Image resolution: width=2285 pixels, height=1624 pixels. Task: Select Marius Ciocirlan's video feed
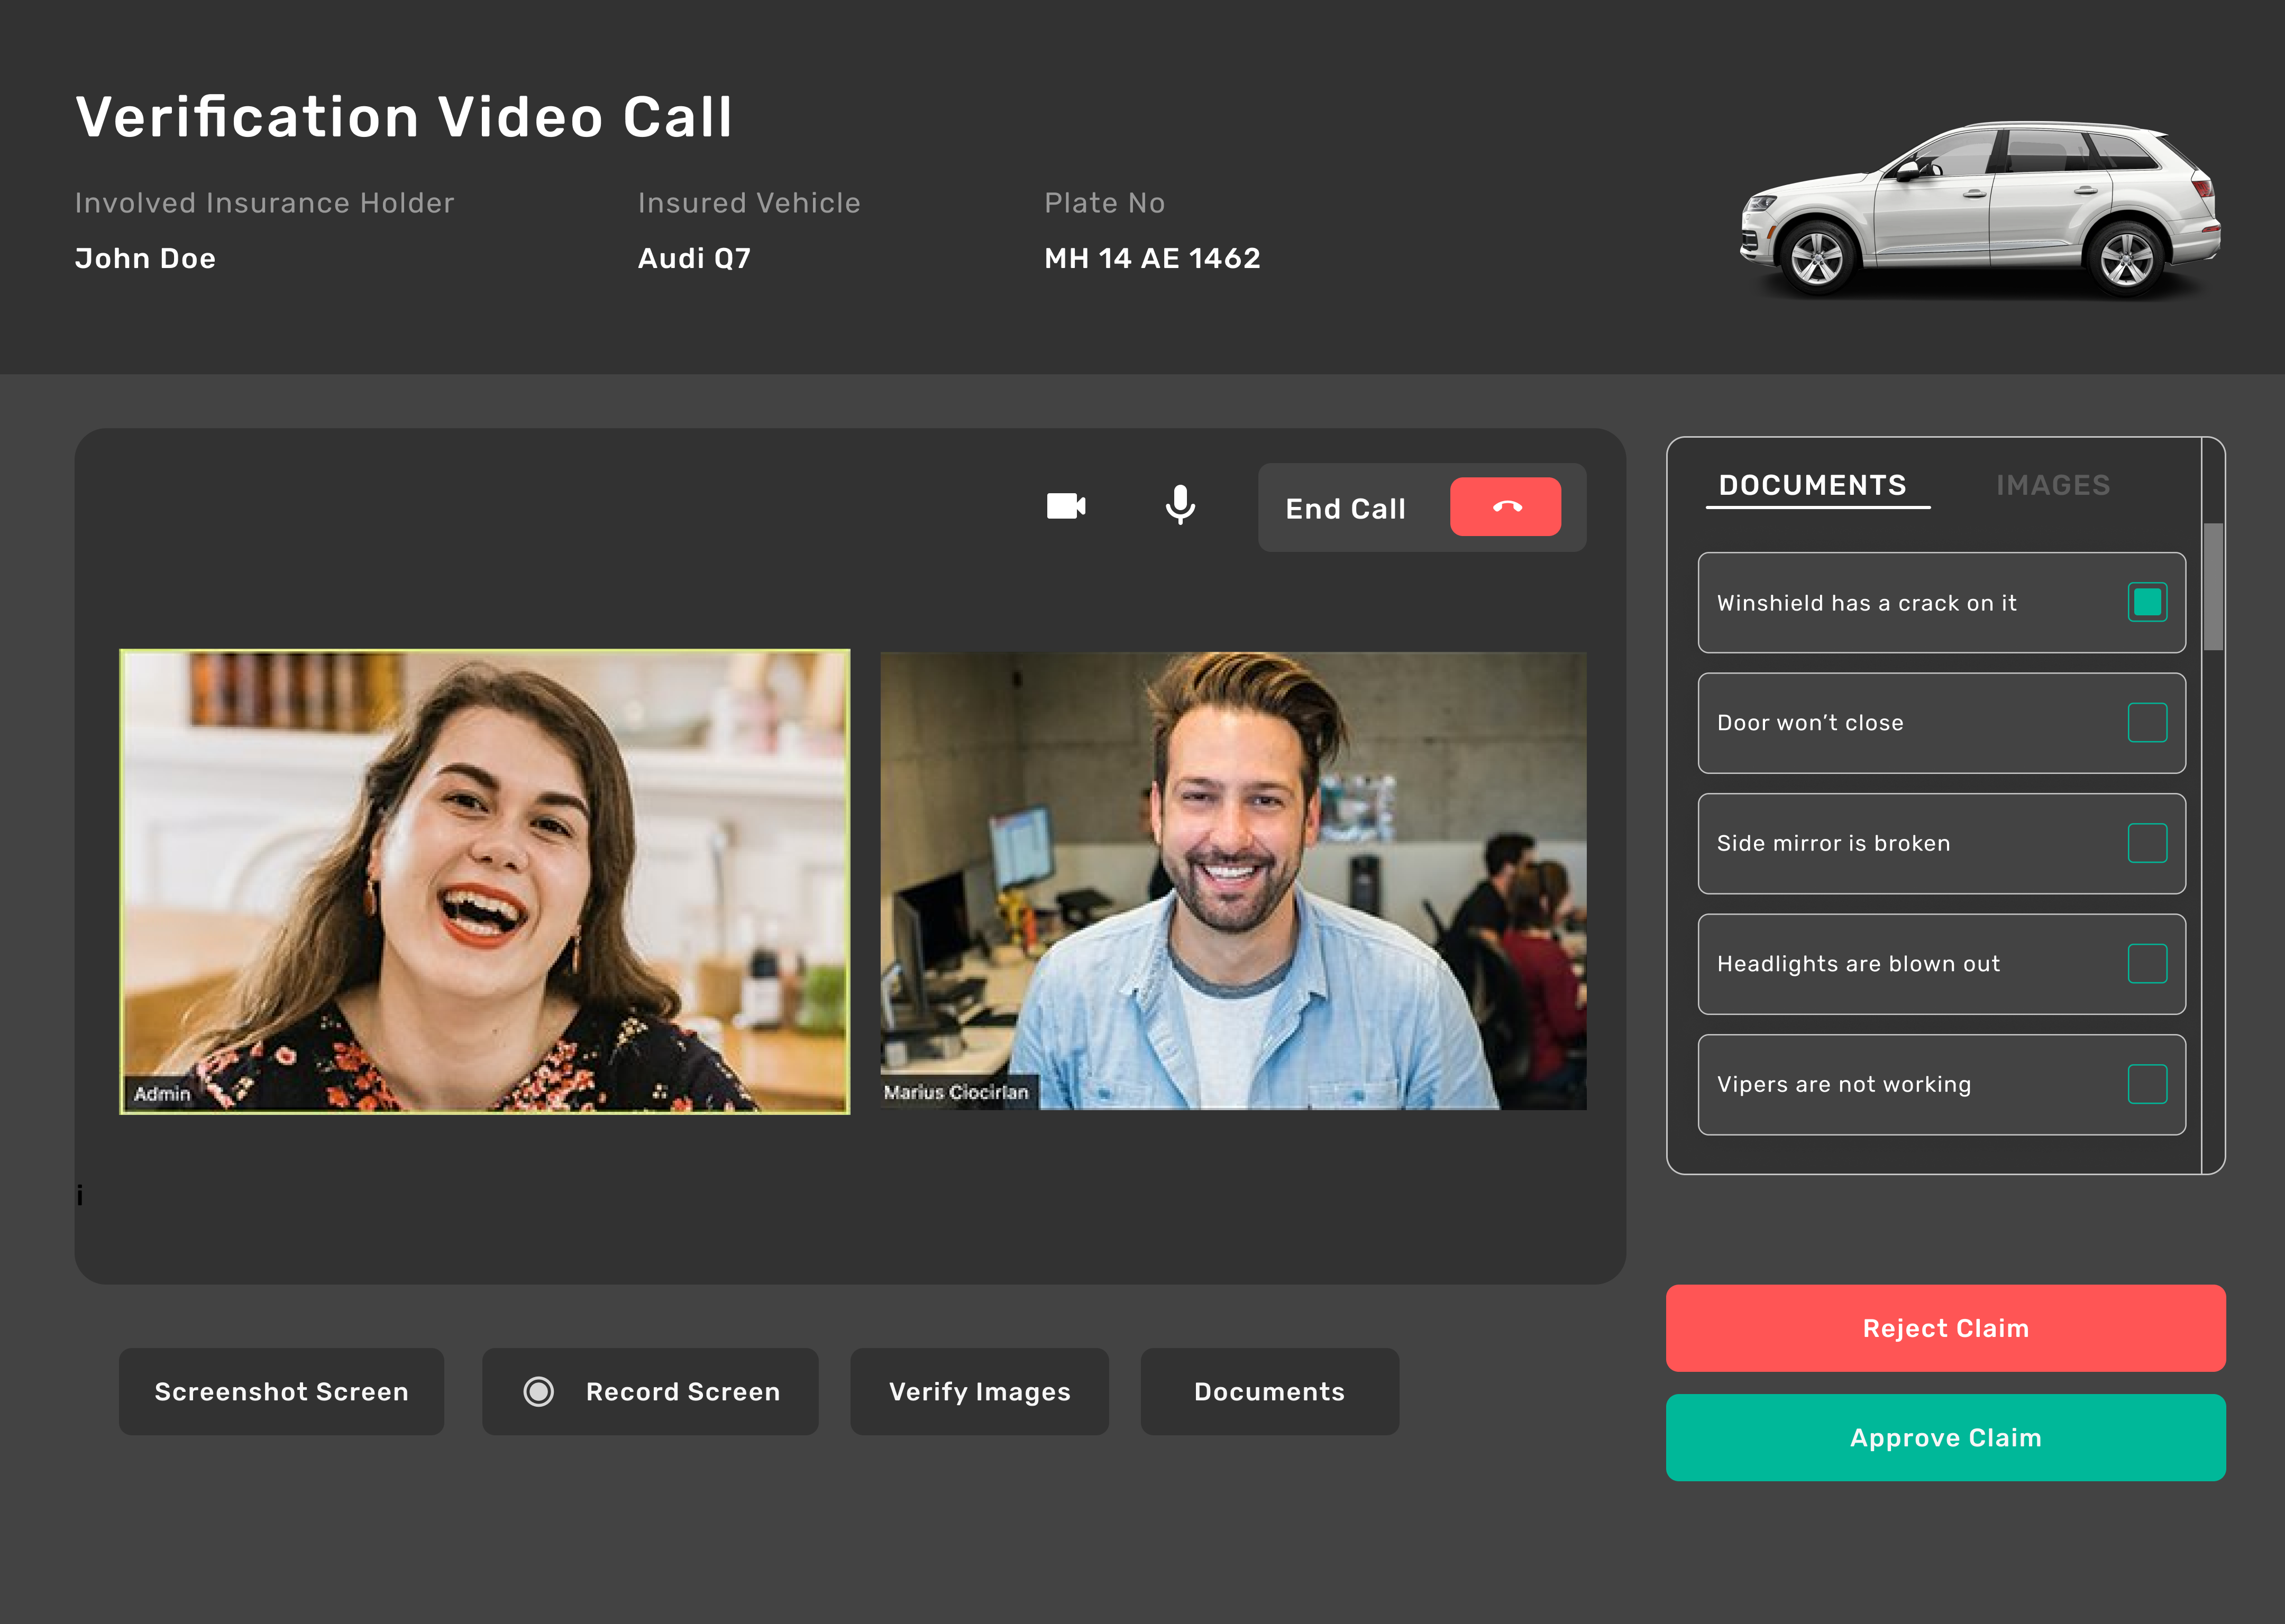point(1232,881)
